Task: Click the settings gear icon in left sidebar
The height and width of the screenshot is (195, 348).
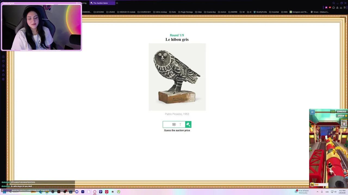Action: [x=3, y=79]
